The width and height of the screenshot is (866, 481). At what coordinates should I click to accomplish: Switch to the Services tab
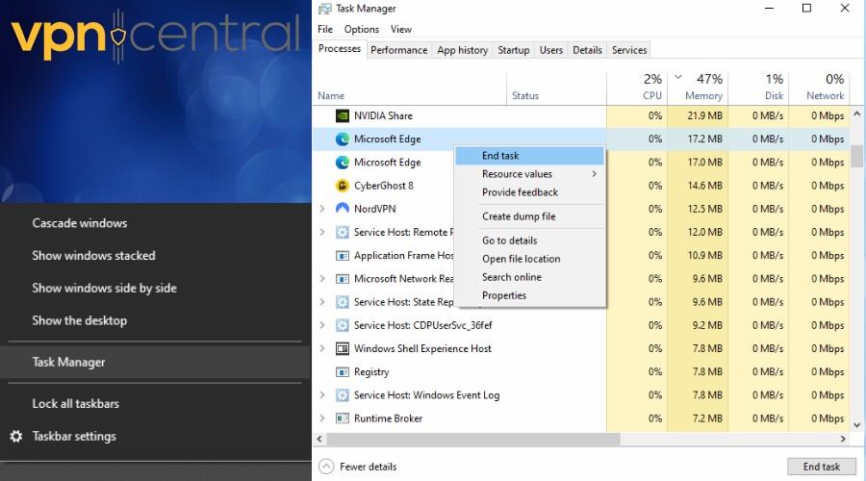click(629, 50)
